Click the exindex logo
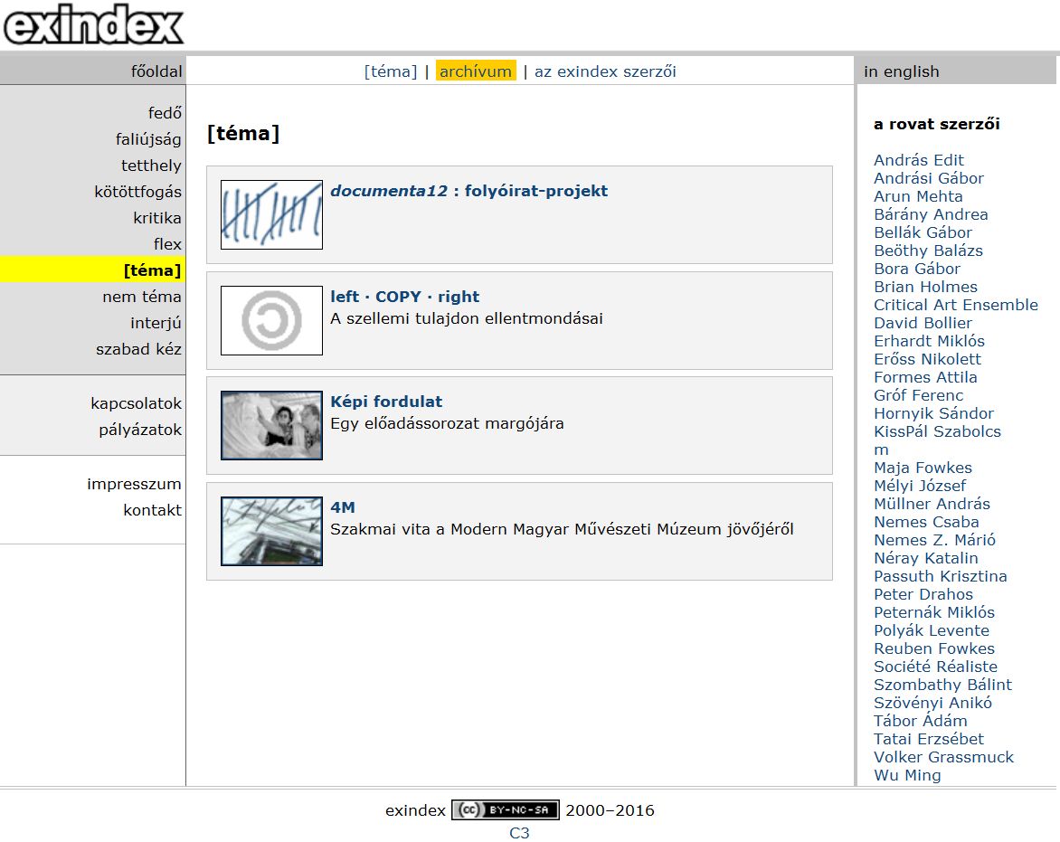 pos(90,24)
